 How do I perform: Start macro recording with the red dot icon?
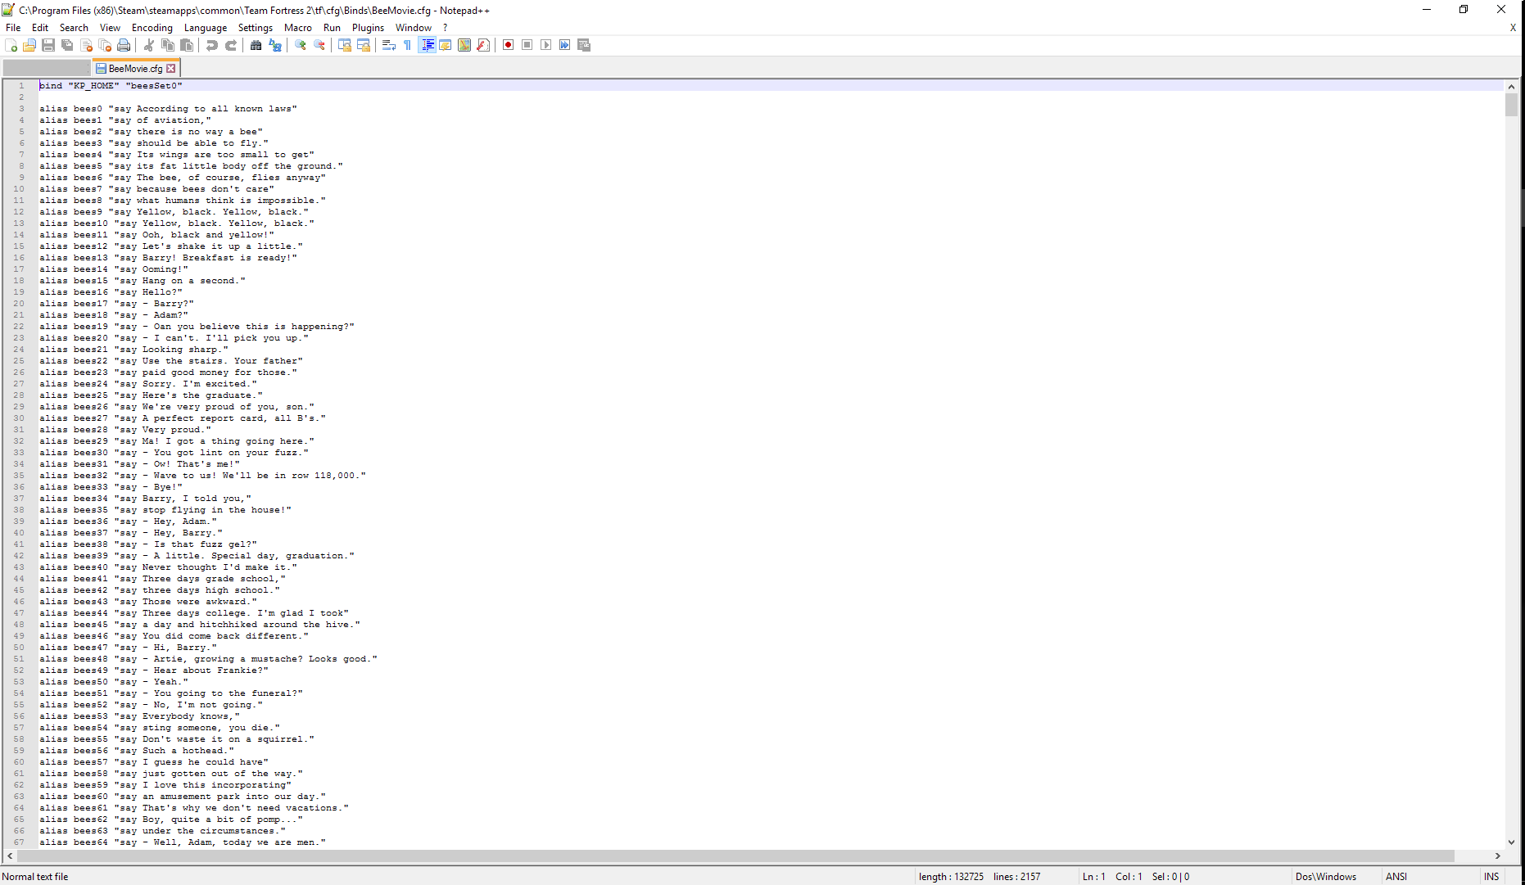tap(508, 45)
